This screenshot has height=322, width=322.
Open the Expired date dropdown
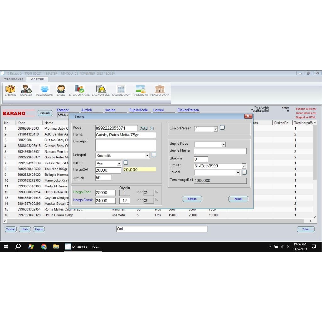(x=244, y=166)
